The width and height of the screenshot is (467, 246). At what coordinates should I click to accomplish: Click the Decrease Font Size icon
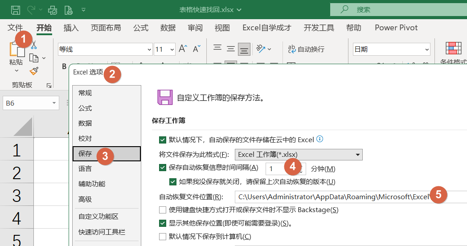coord(197,49)
